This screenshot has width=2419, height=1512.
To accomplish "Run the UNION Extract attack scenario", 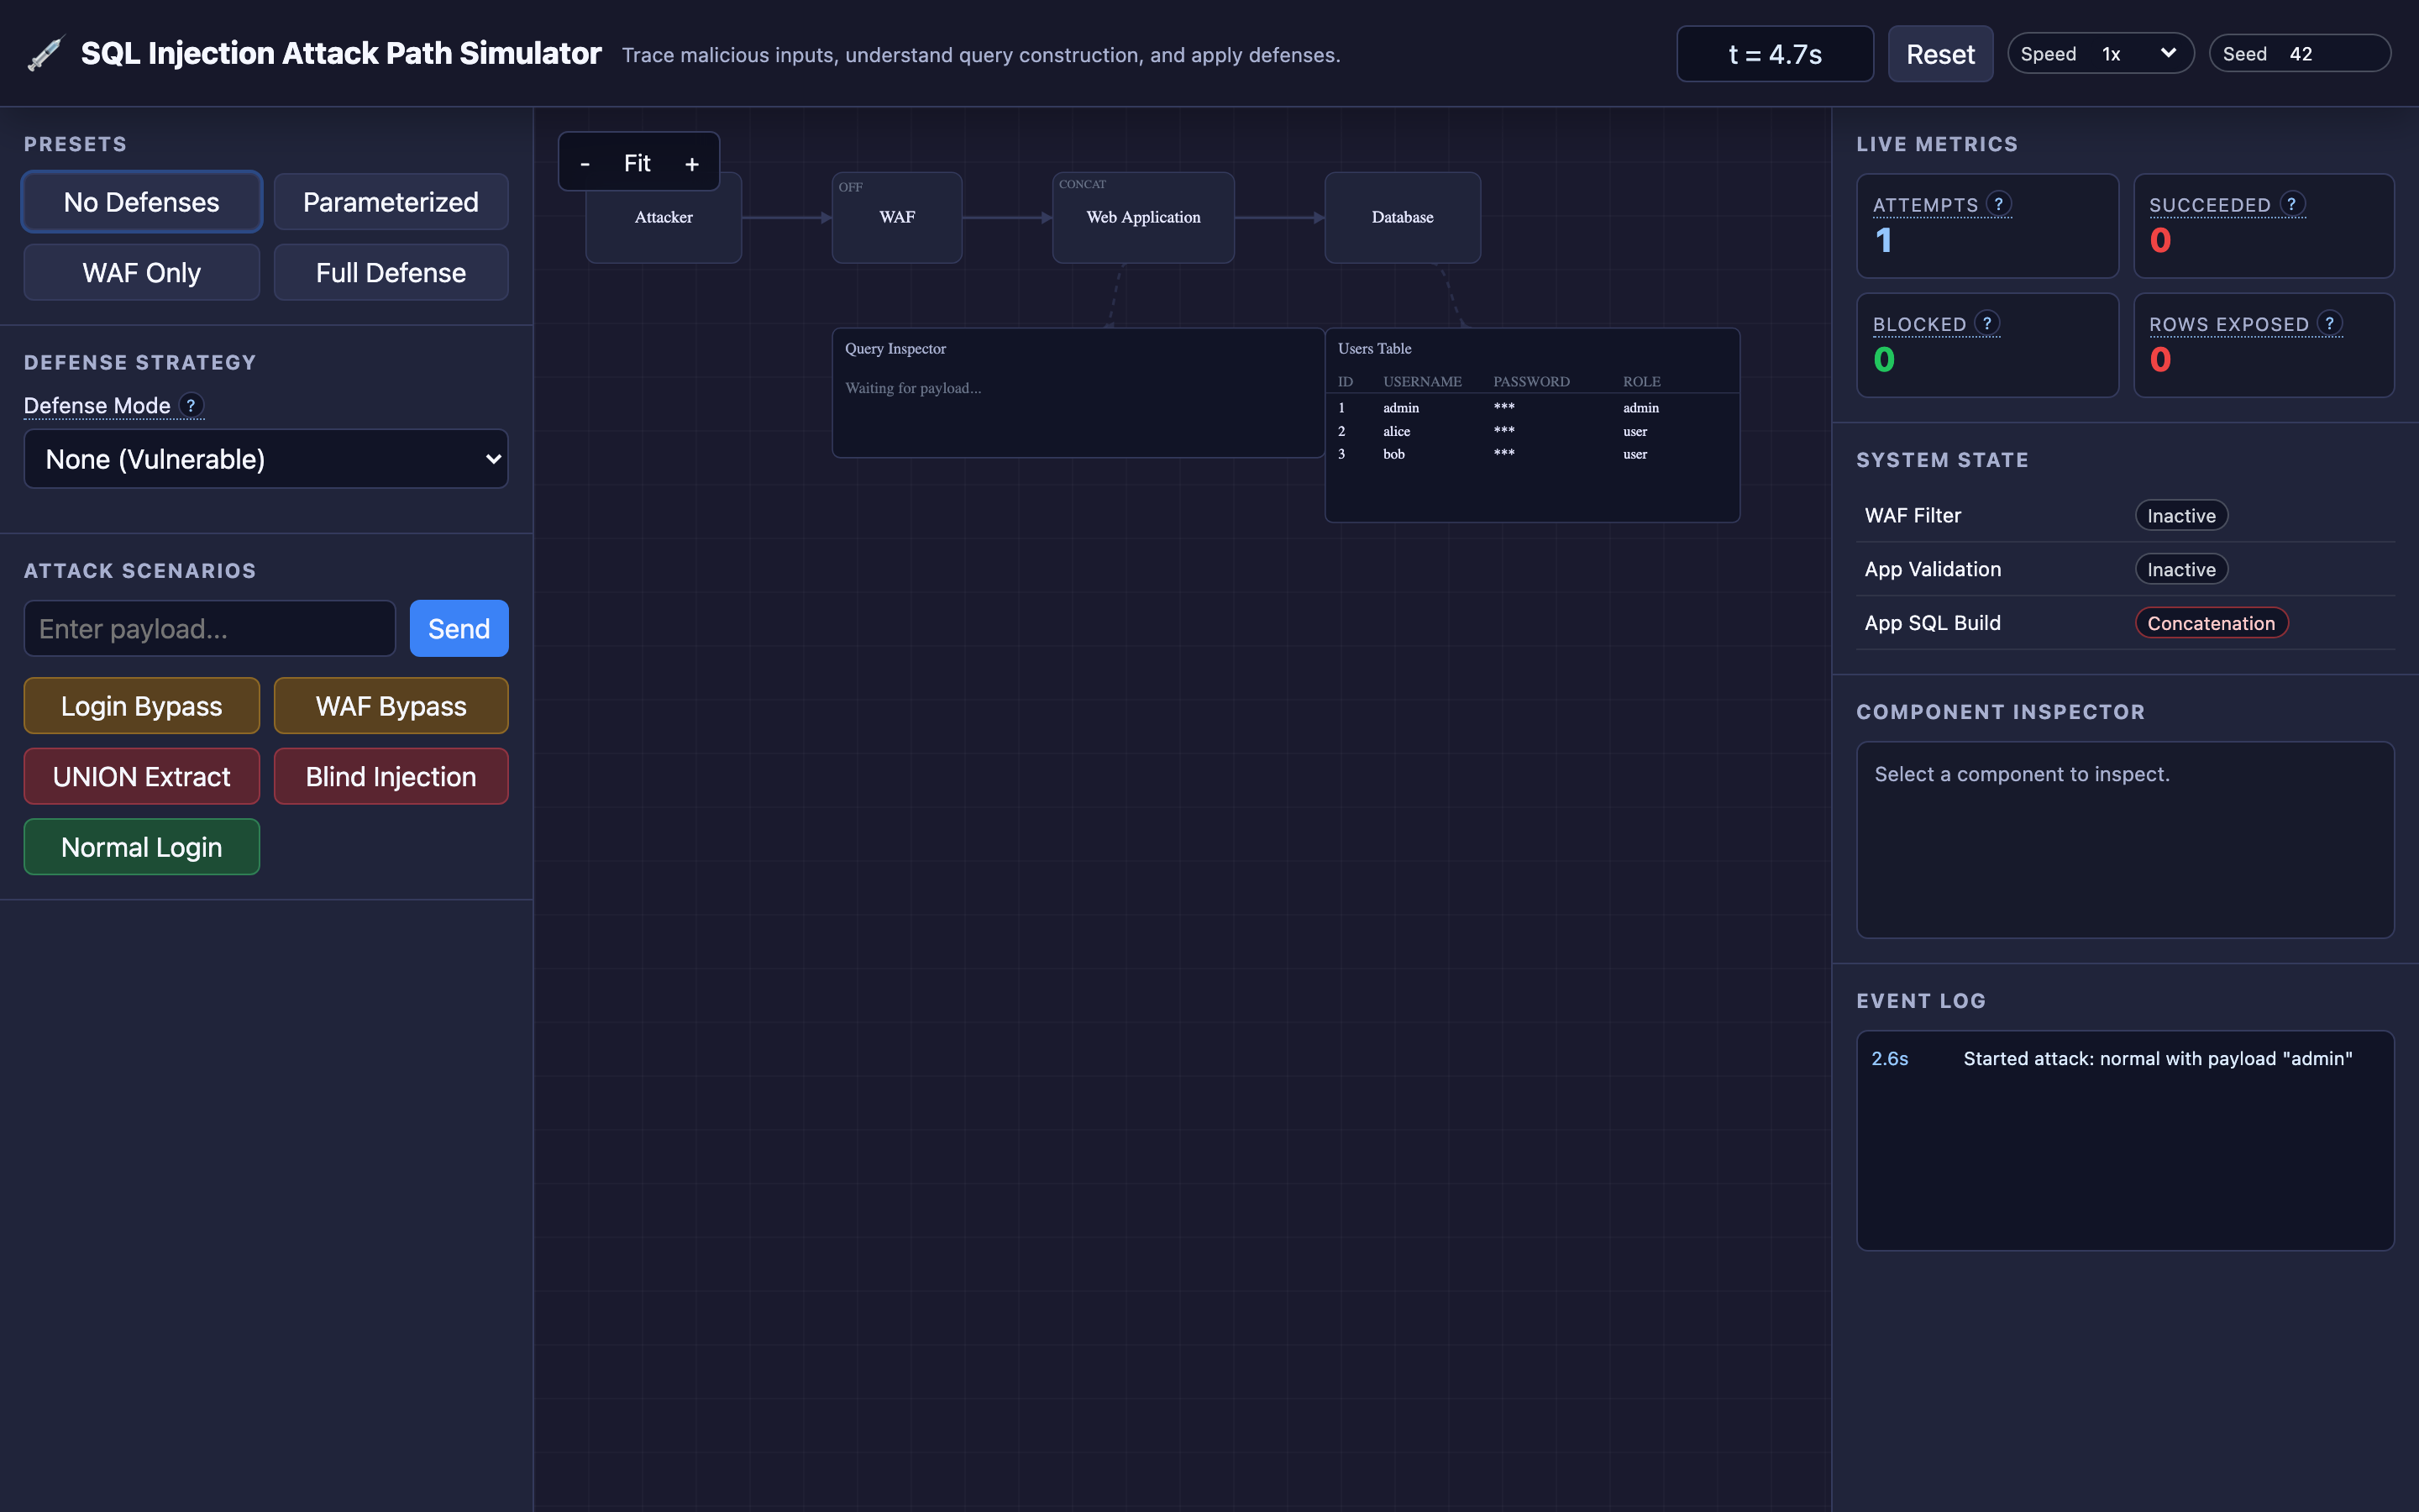I will tap(142, 776).
